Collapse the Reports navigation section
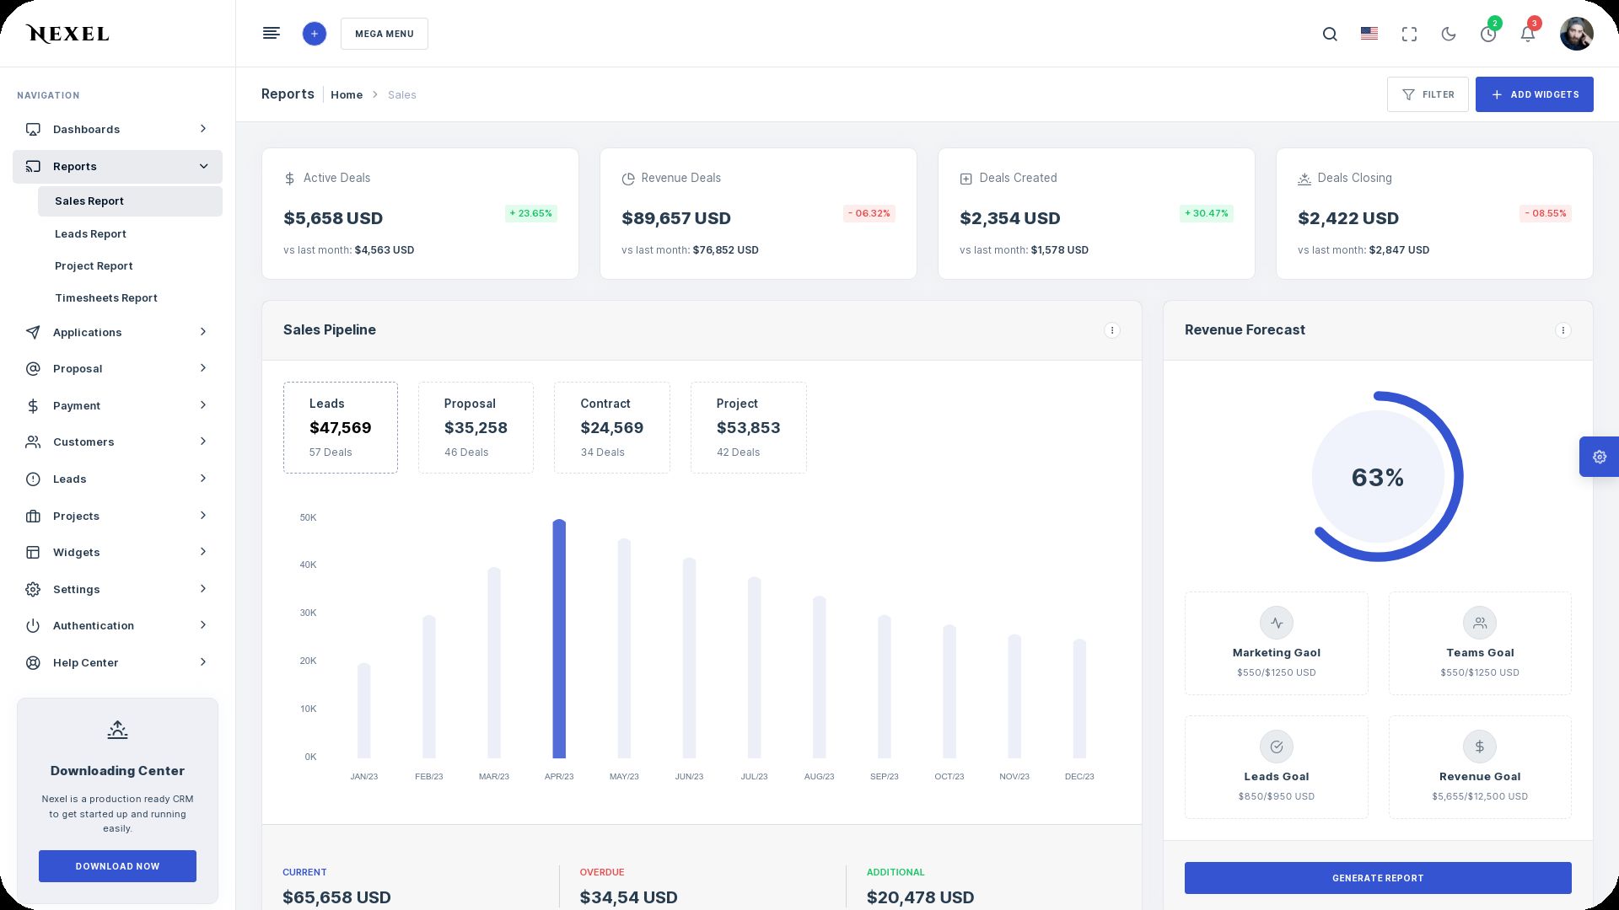The height and width of the screenshot is (910, 1619). pos(117,167)
